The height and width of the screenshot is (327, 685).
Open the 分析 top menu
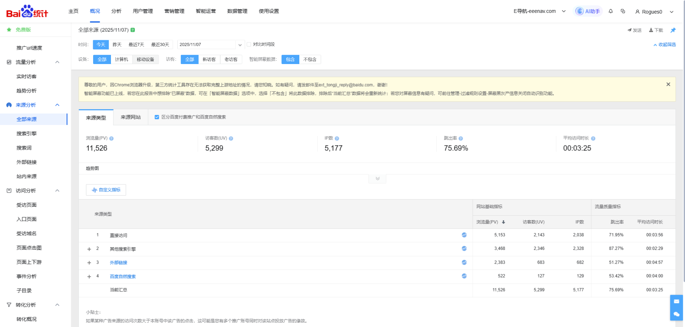pyautogui.click(x=116, y=11)
